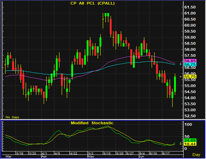Select the 4/22 date marker
Image resolution: width=206 pixels, height=159 pixels.
(73, 153)
